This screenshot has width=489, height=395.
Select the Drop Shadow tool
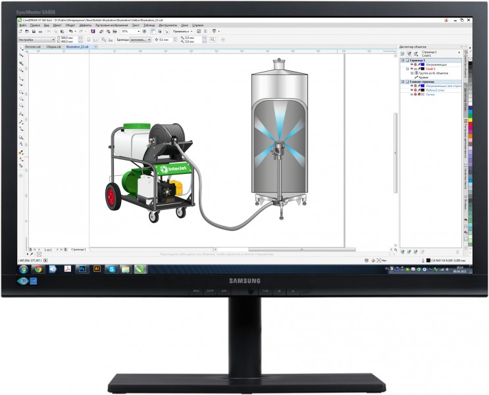pos(21,137)
